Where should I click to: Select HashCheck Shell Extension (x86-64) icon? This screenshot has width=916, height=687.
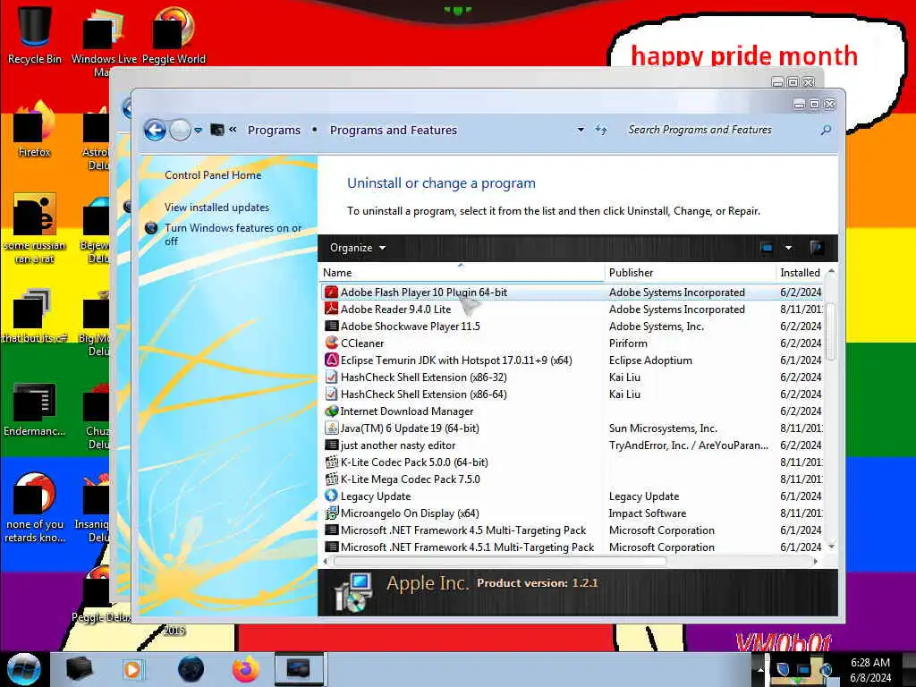coord(331,394)
